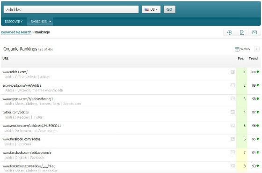Switch to the Discovery tab

(x=14, y=22)
